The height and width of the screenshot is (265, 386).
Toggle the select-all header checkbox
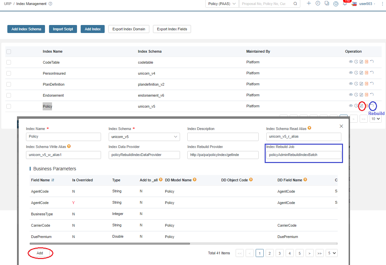click(x=9, y=51)
